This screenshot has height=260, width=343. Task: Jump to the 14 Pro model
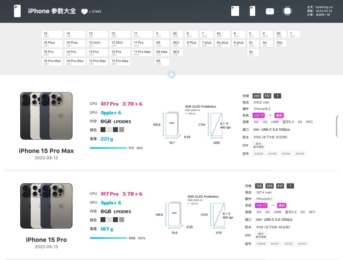click(75, 53)
